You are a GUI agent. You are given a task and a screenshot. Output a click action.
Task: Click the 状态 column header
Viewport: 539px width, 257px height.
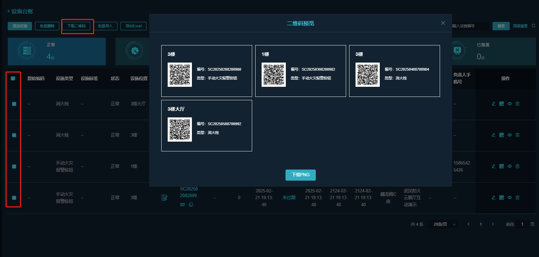115,78
